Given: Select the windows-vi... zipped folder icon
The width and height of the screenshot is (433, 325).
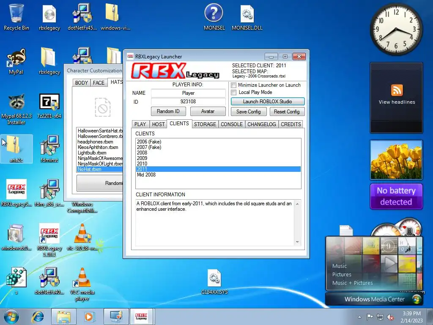Looking at the screenshot, I should pyautogui.click(x=115, y=17).
